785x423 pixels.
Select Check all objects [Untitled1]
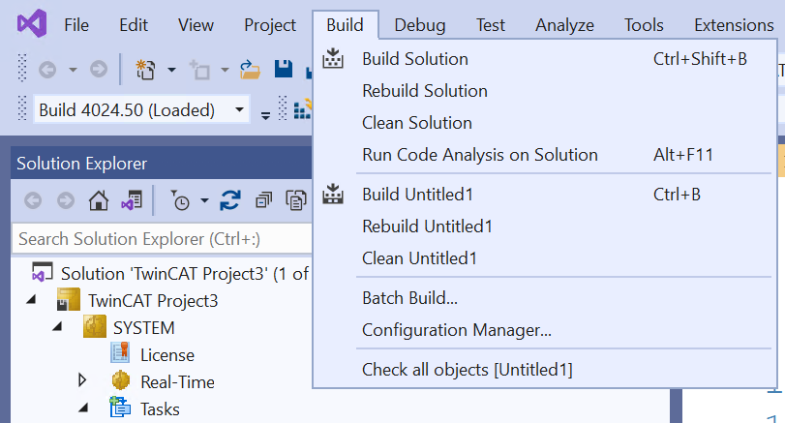[x=545, y=370]
